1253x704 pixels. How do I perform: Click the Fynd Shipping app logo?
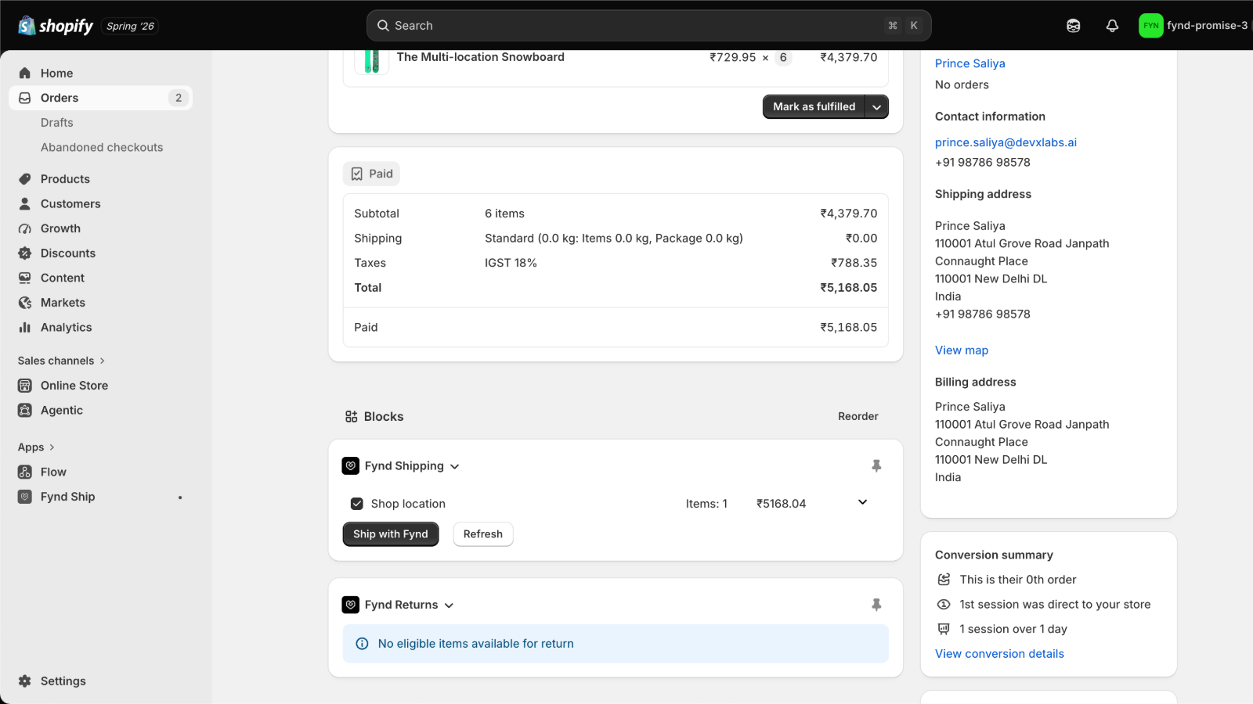point(351,466)
